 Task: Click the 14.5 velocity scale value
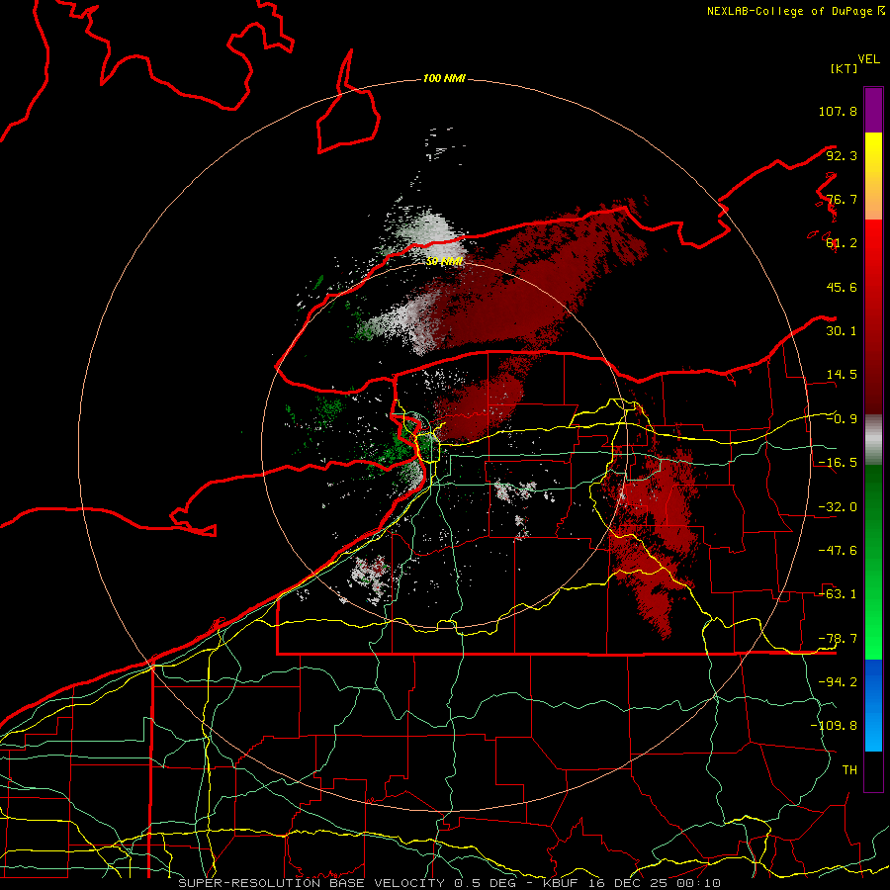tap(842, 375)
